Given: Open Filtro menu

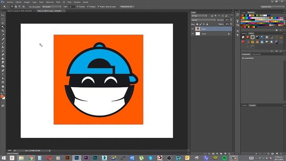Looking at the screenshot, I should tap(58, 2).
